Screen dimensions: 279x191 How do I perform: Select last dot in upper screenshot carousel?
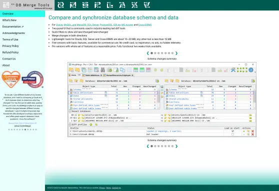172,53
